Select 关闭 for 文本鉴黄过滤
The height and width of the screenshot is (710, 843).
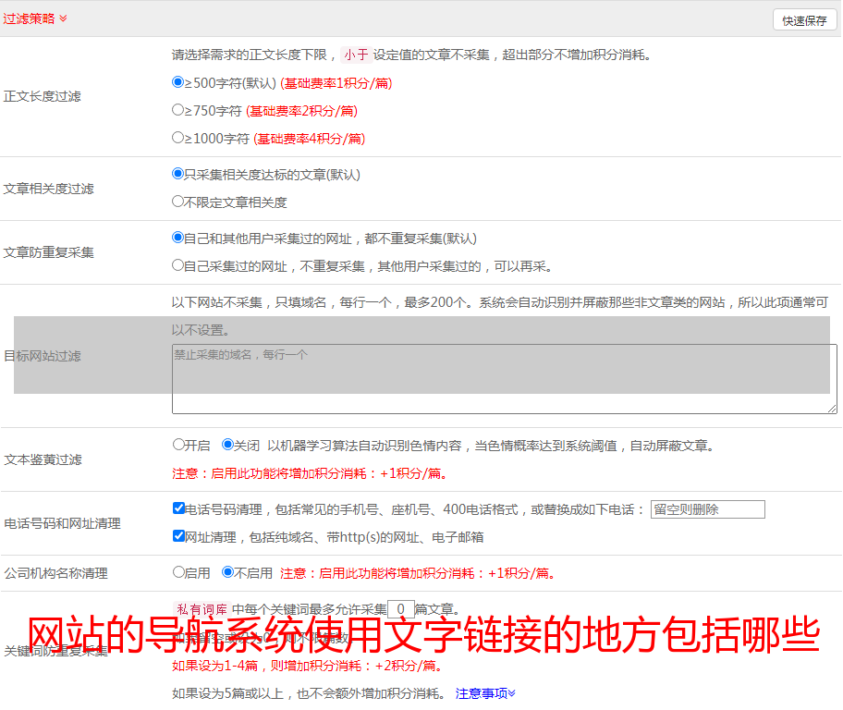[228, 445]
